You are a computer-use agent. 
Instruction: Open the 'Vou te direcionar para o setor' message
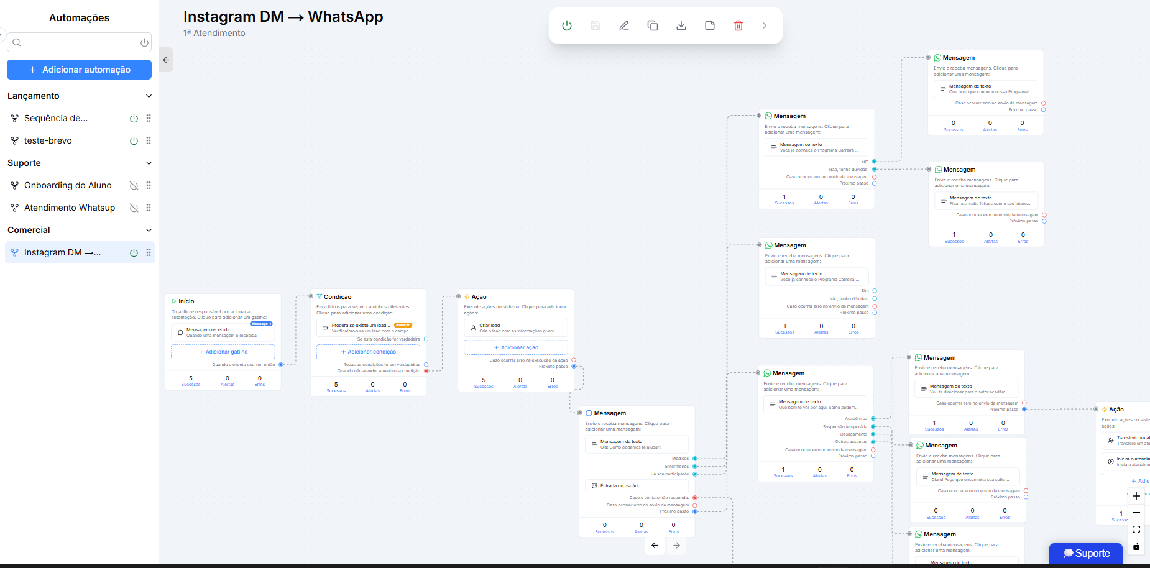click(x=967, y=389)
